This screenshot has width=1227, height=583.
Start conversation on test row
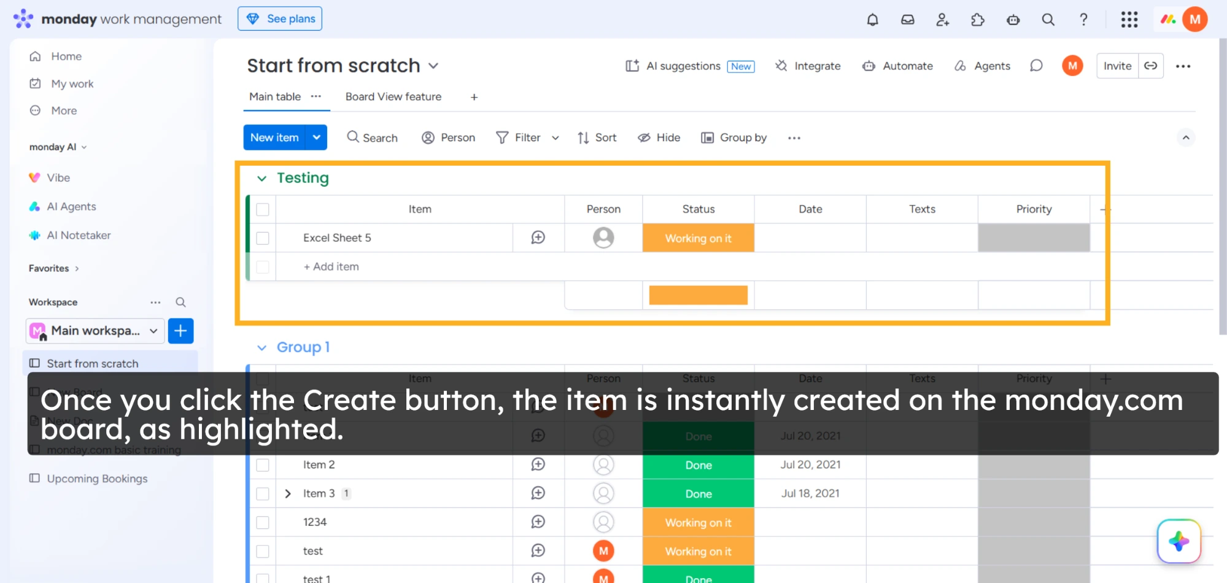538,550
